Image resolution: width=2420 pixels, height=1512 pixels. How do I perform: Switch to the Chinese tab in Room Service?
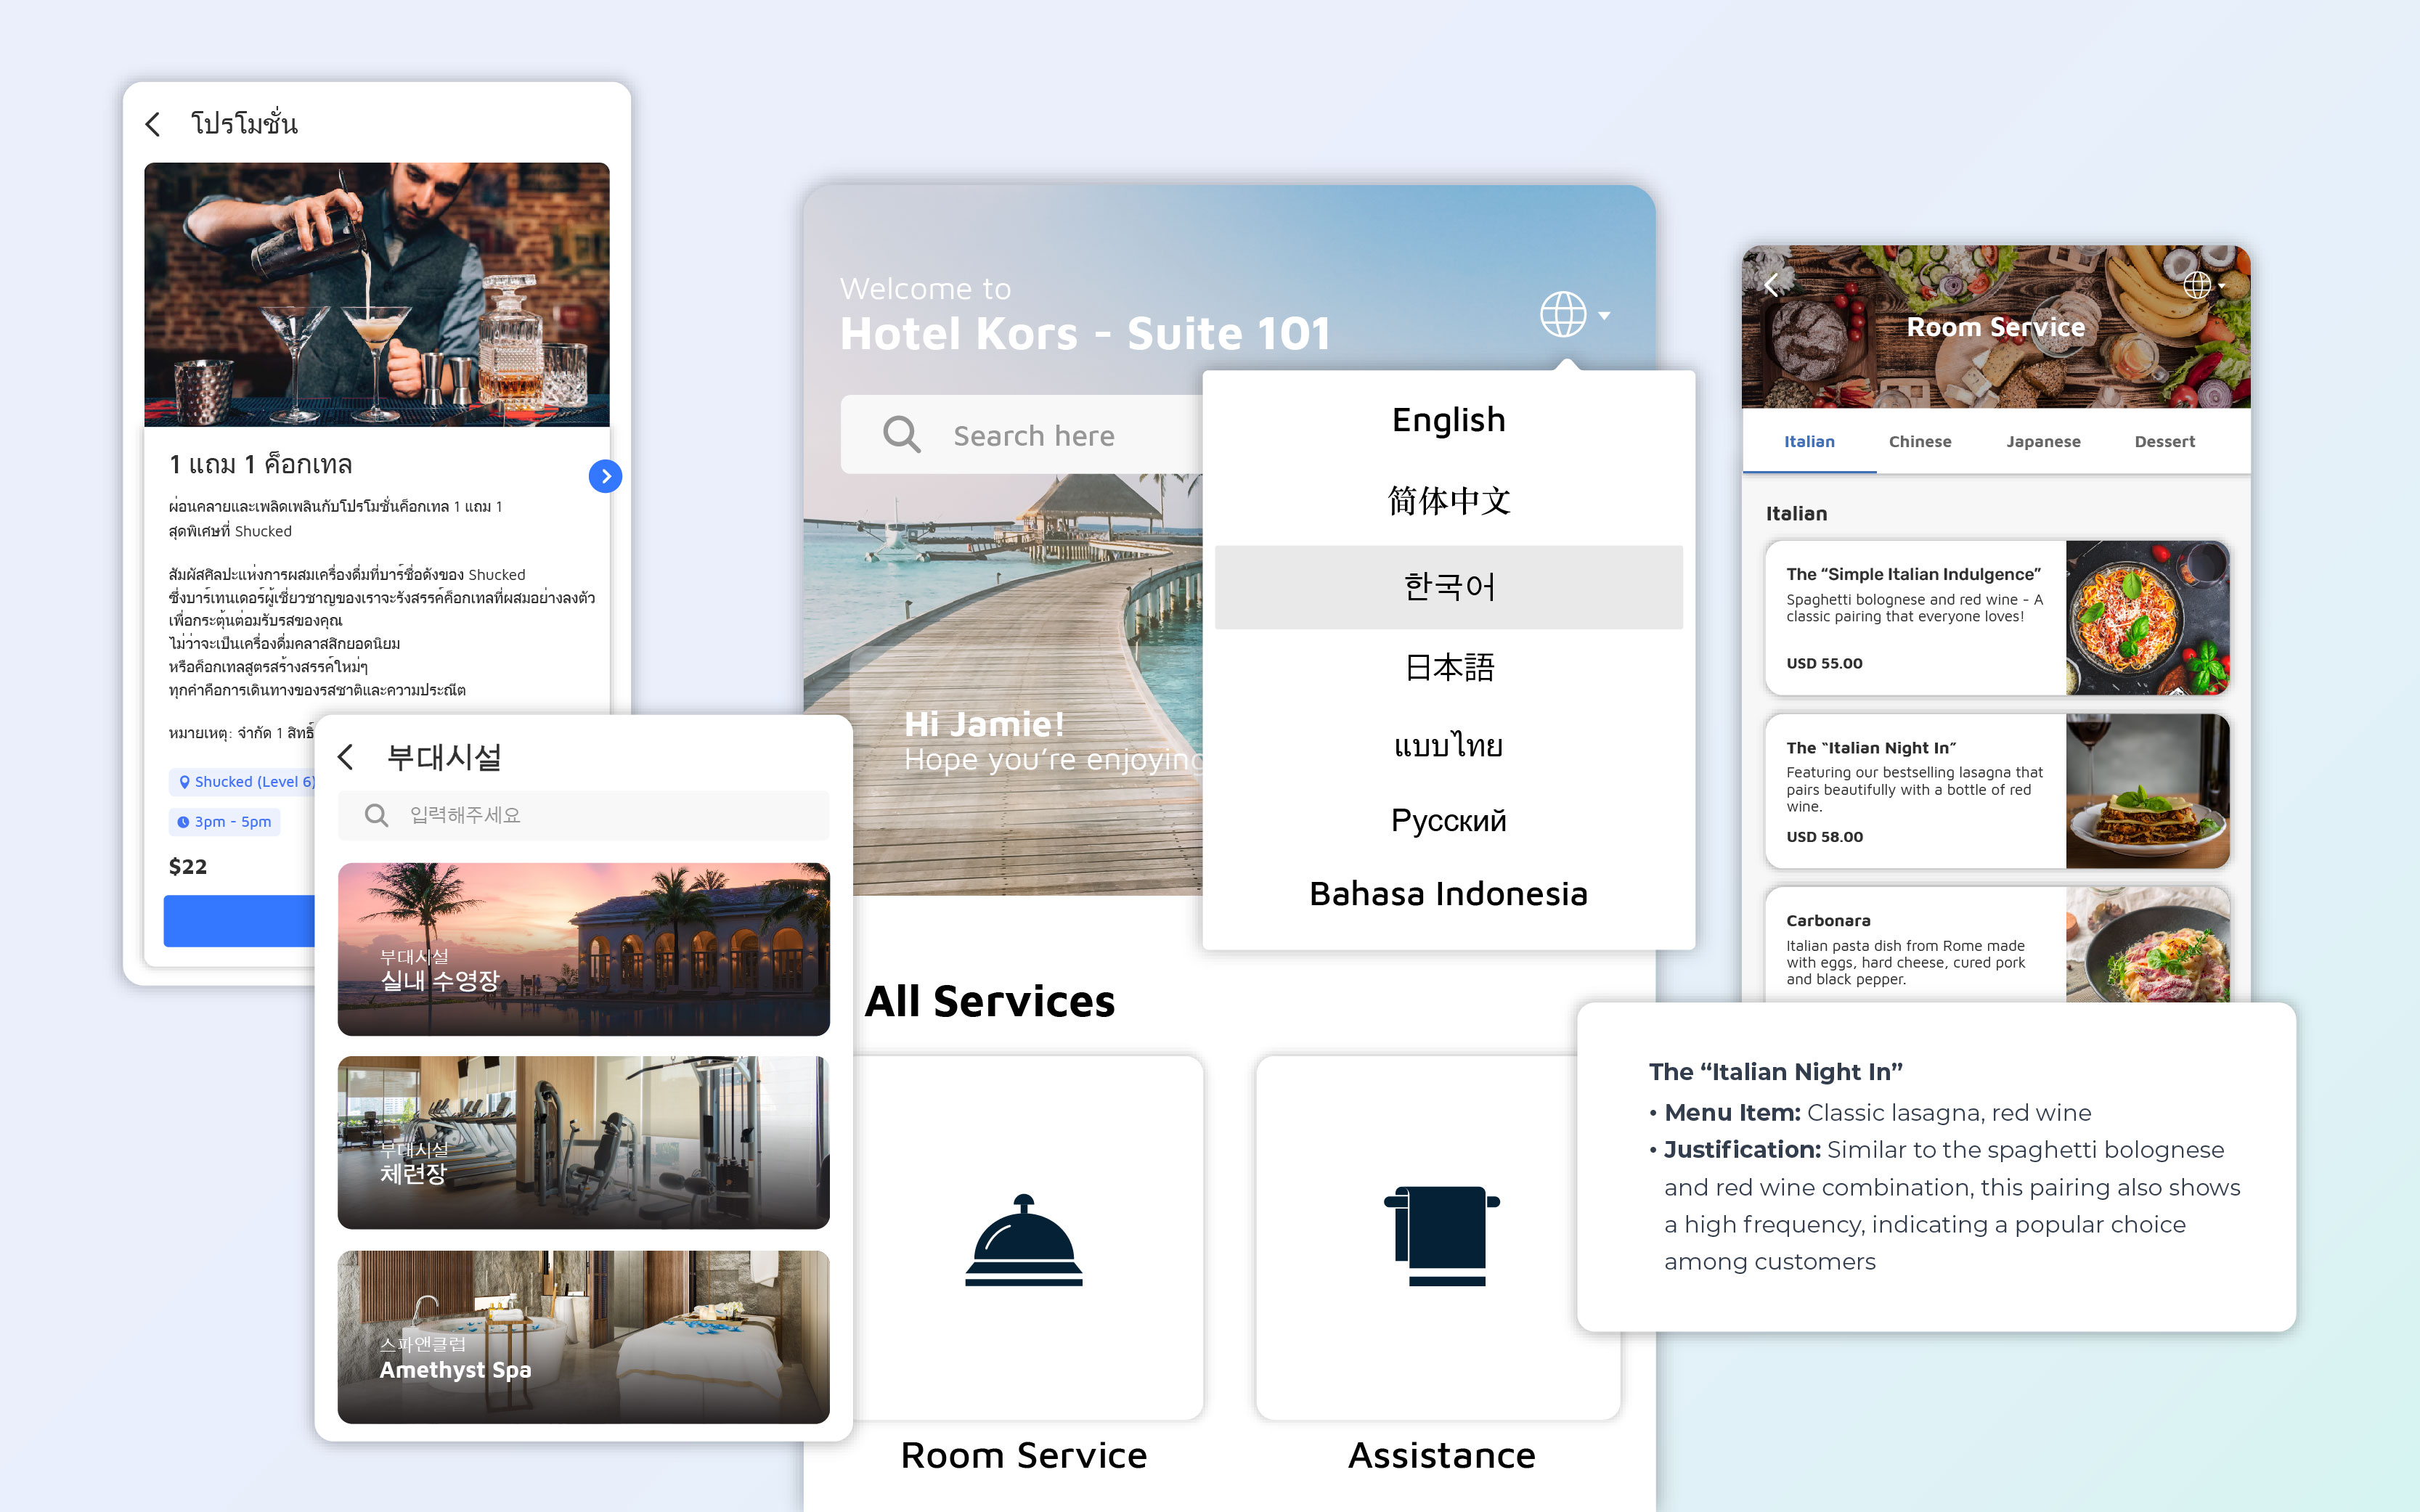click(x=1920, y=441)
